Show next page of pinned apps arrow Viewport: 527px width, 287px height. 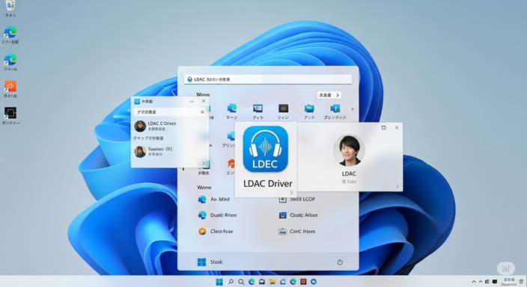(x=353, y=109)
